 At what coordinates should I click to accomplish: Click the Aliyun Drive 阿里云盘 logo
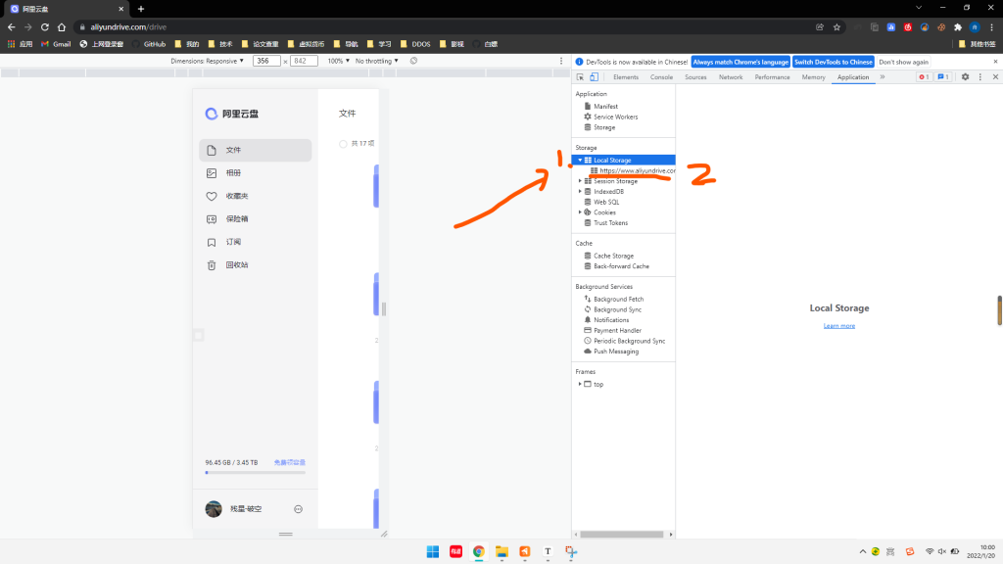231,114
